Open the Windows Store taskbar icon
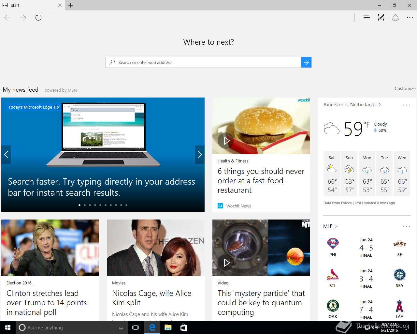 click(x=184, y=327)
